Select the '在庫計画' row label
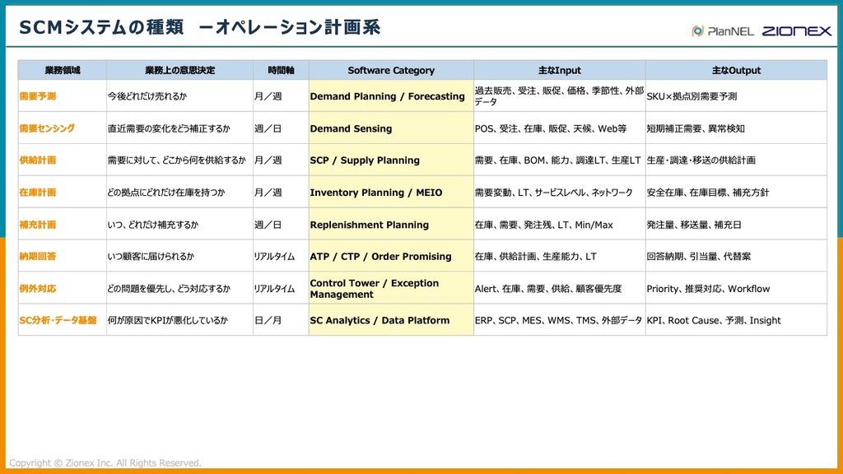 tap(38, 193)
